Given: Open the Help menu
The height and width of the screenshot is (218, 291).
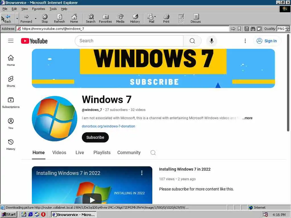Looking at the screenshot, I should click(64, 9).
